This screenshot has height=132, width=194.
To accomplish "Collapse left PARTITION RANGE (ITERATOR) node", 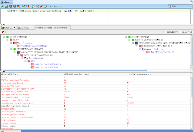I will coord(11,49).
